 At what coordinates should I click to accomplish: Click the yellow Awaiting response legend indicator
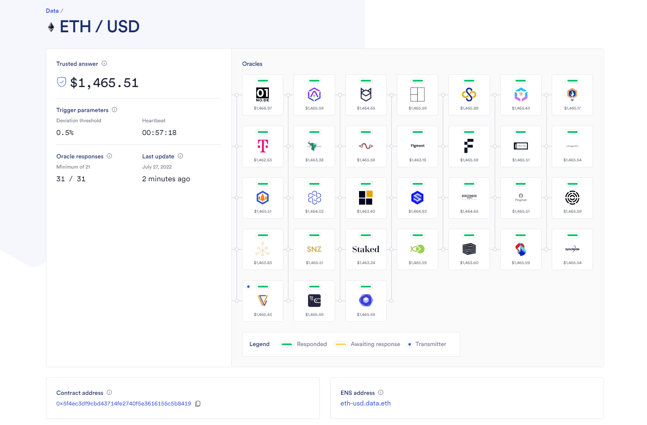click(341, 344)
